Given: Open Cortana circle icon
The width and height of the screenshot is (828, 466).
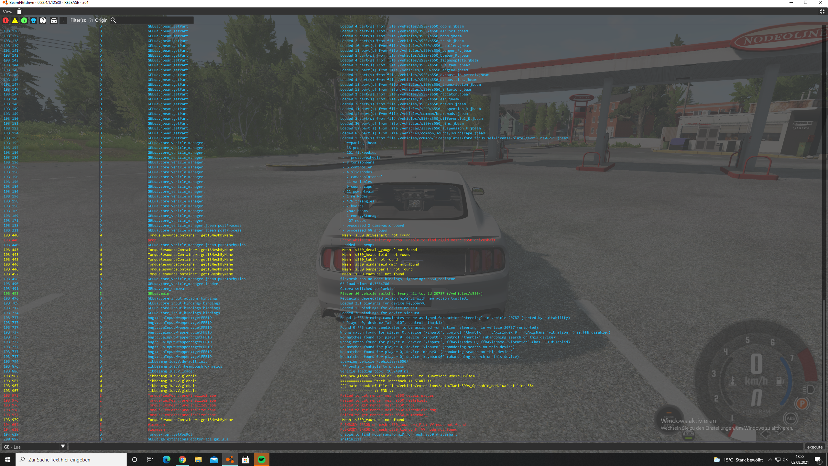Looking at the screenshot, I should tap(135, 460).
